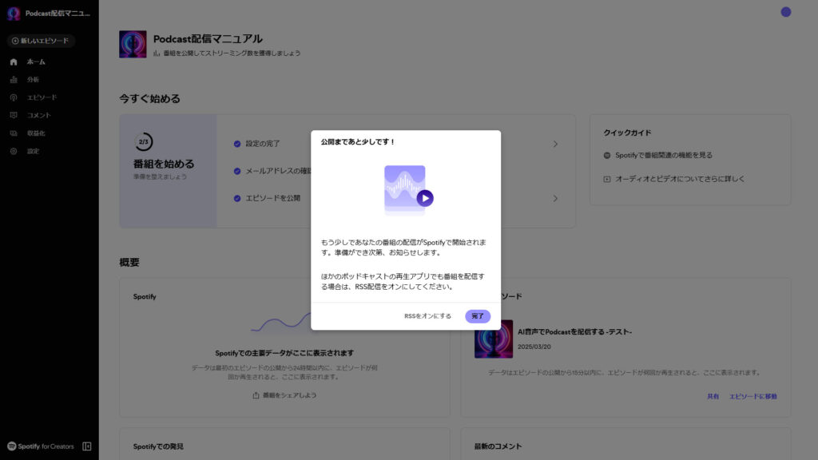The width and height of the screenshot is (818, 460).
Task: Click the chart icon beside 番組を公開して text
Action: [x=157, y=54]
